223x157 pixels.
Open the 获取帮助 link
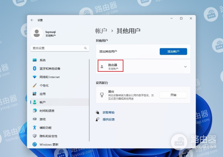coord(109,113)
